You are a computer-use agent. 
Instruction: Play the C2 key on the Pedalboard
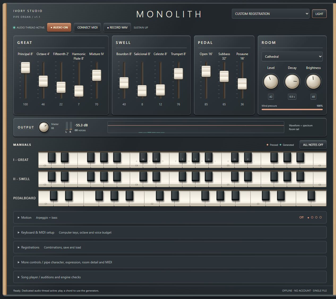[152, 203]
